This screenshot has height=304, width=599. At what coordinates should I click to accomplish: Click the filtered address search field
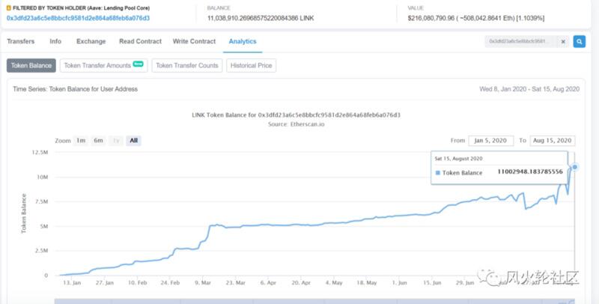(520, 41)
